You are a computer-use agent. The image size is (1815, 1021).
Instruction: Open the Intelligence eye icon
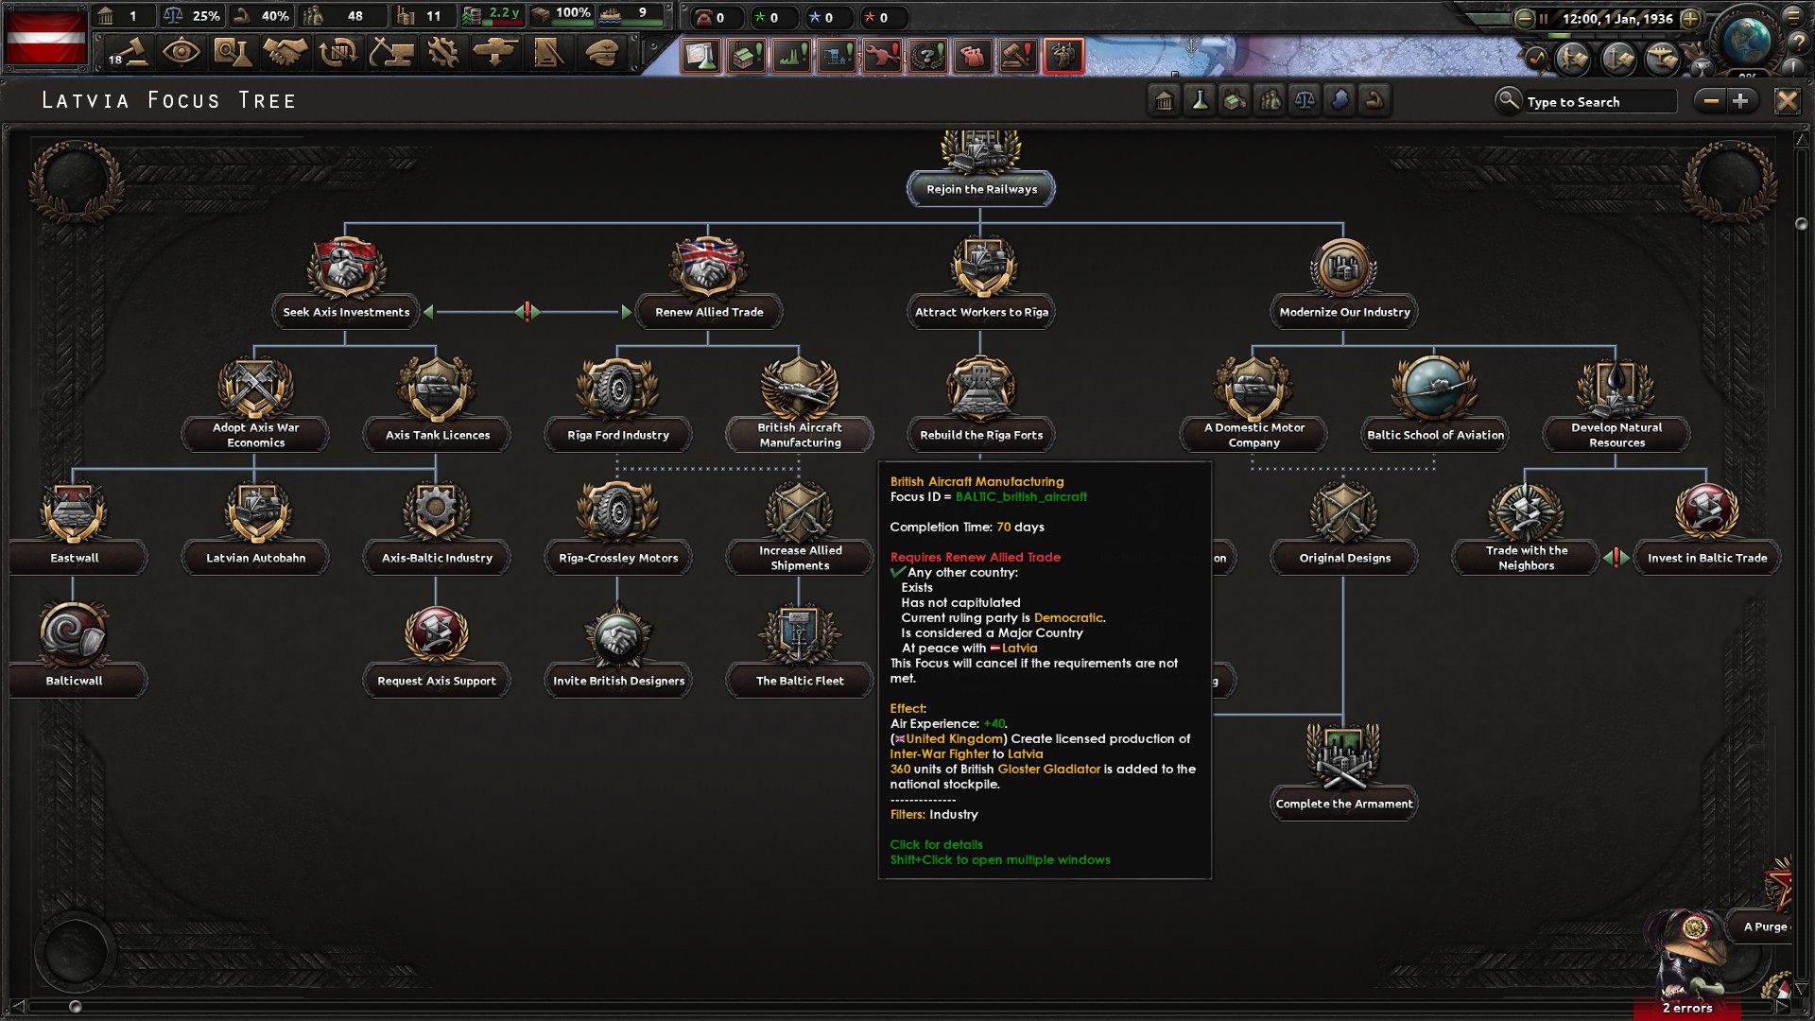click(181, 53)
